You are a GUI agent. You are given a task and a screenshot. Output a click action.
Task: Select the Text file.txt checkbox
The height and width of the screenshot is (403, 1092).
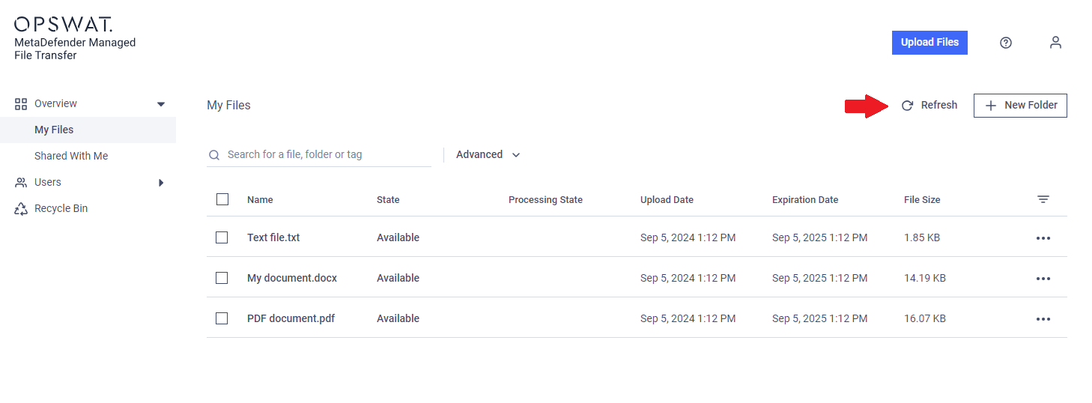click(222, 237)
